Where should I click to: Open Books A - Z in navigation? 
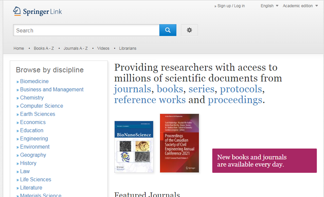(x=44, y=48)
